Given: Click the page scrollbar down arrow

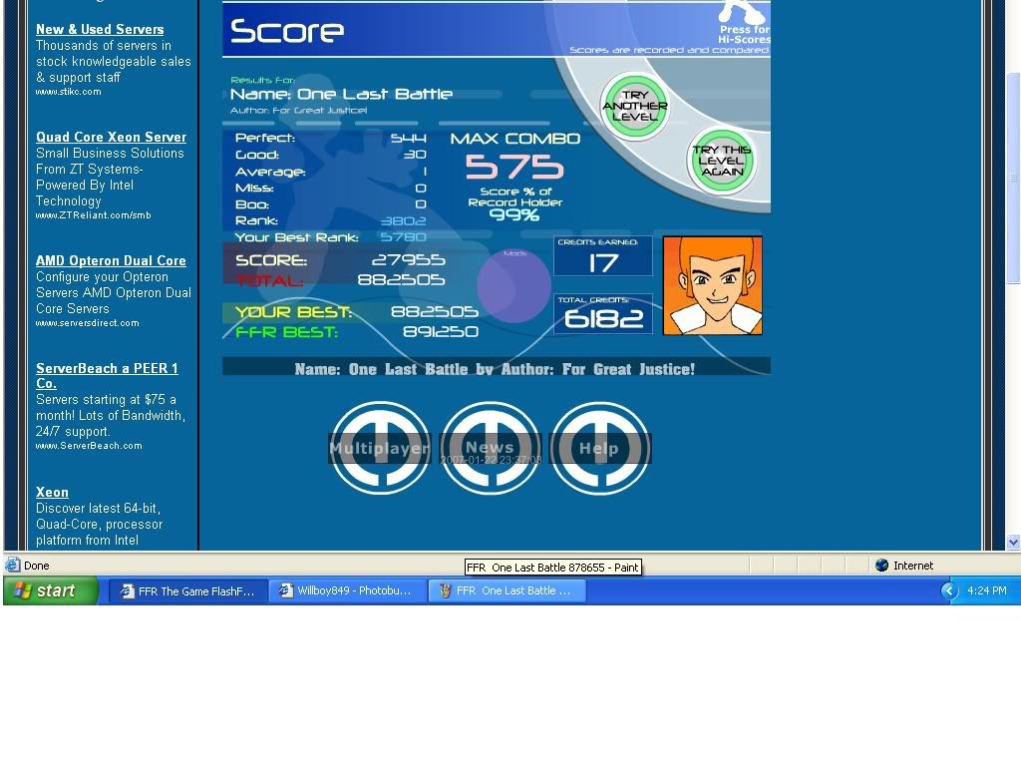Looking at the screenshot, I should (x=1013, y=543).
